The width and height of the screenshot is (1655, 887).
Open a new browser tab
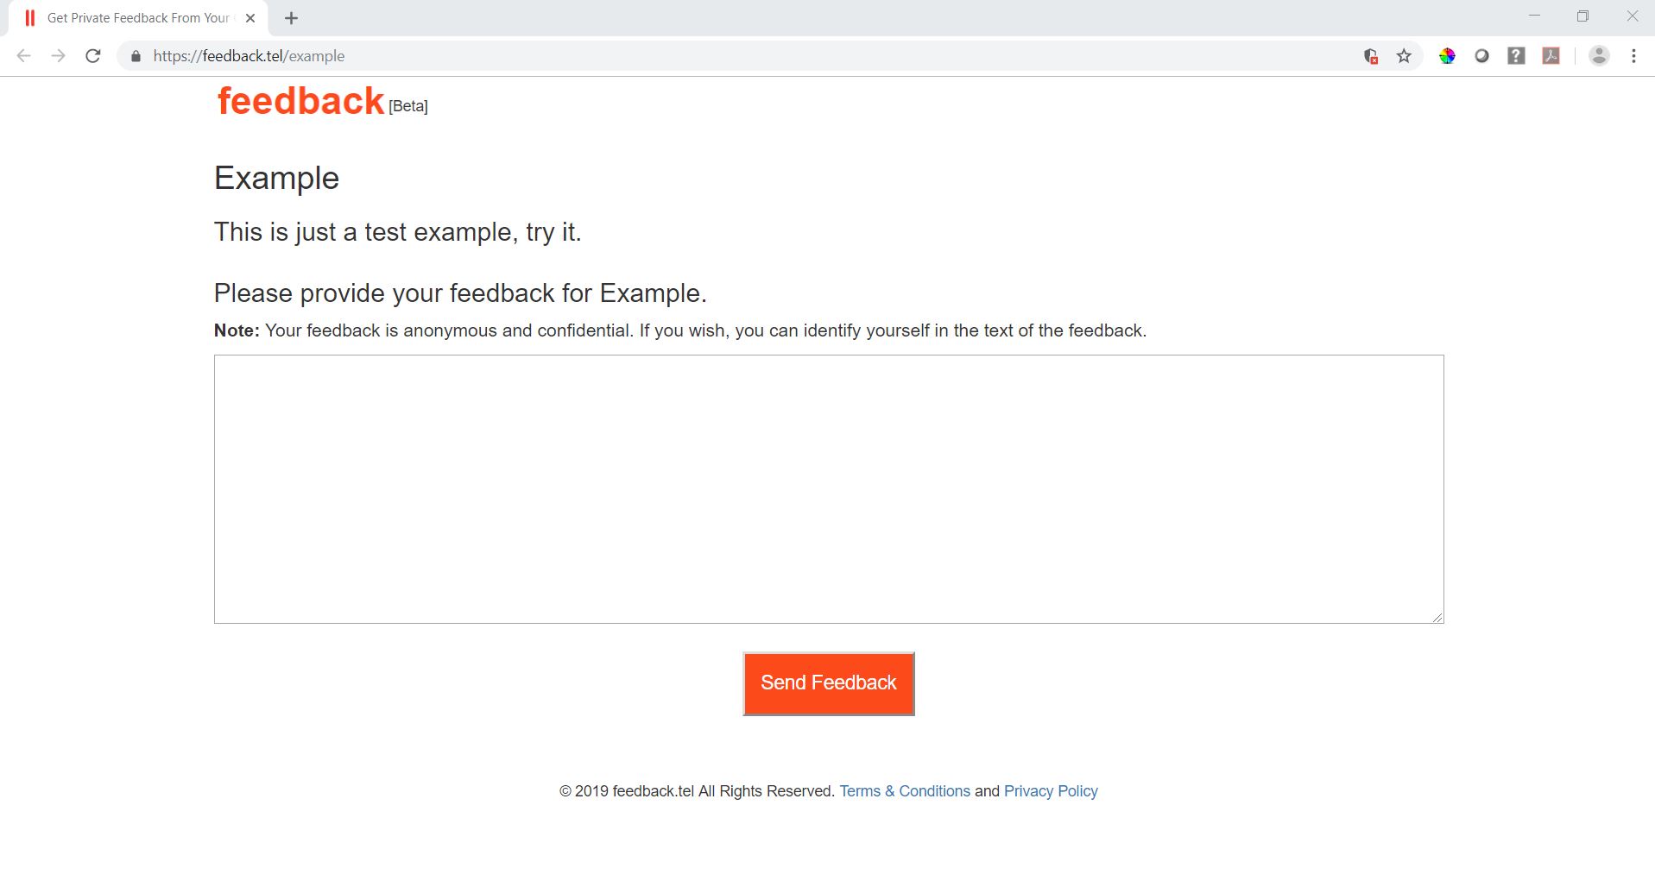292,18
